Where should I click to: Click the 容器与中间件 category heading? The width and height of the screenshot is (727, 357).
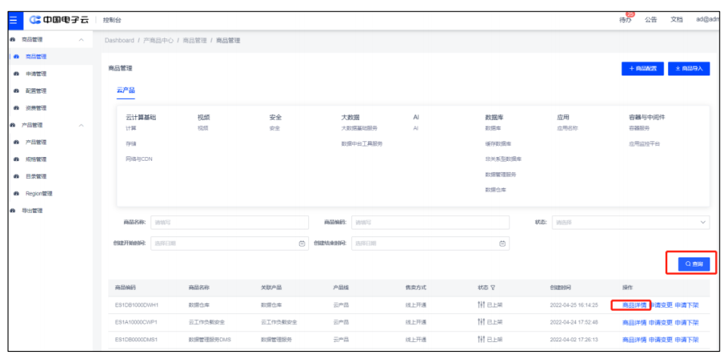click(x=647, y=118)
